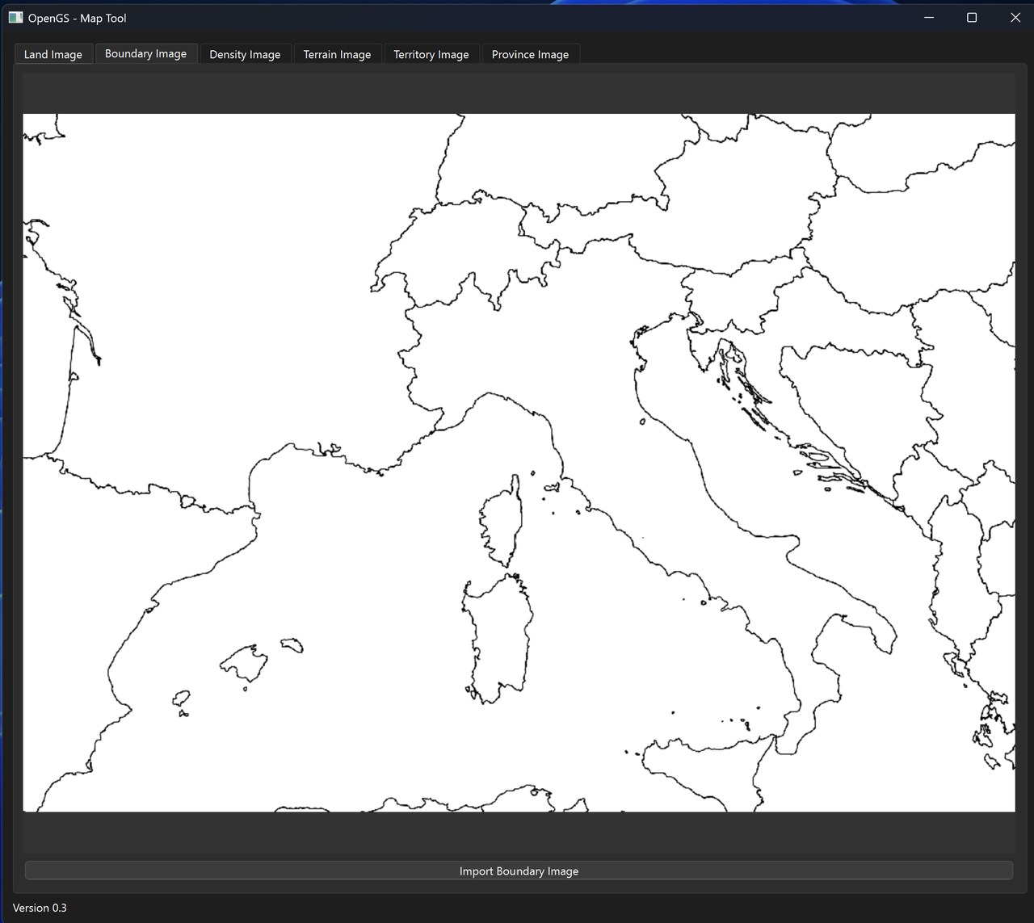1034x923 pixels.
Task: Click the Import Boundary Image button
Action: 519,871
